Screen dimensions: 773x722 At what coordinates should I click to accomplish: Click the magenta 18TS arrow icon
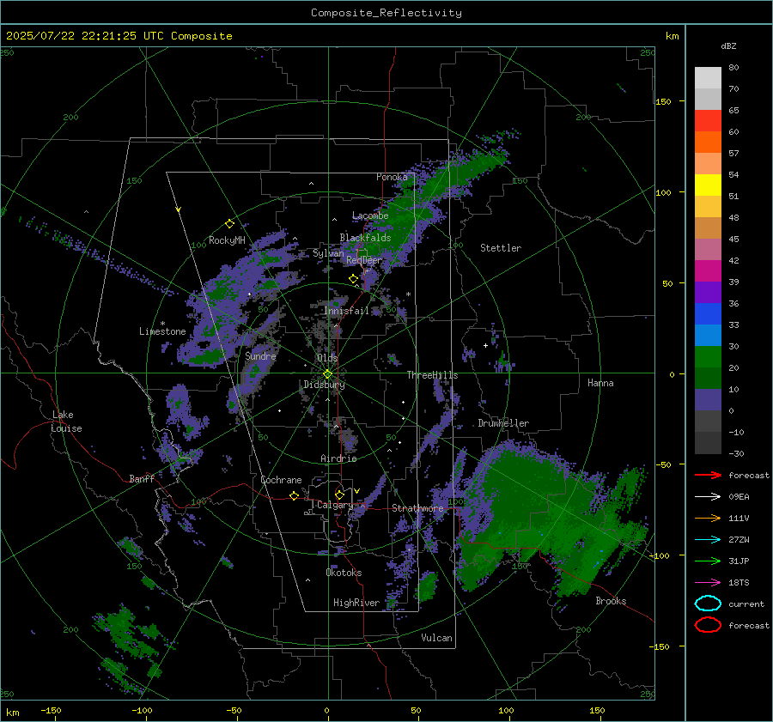pyautogui.click(x=708, y=583)
